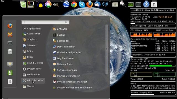The width and height of the screenshot is (177, 99).
Task: Click the search magnifier in menu field
Action: (x=66, y=22)
